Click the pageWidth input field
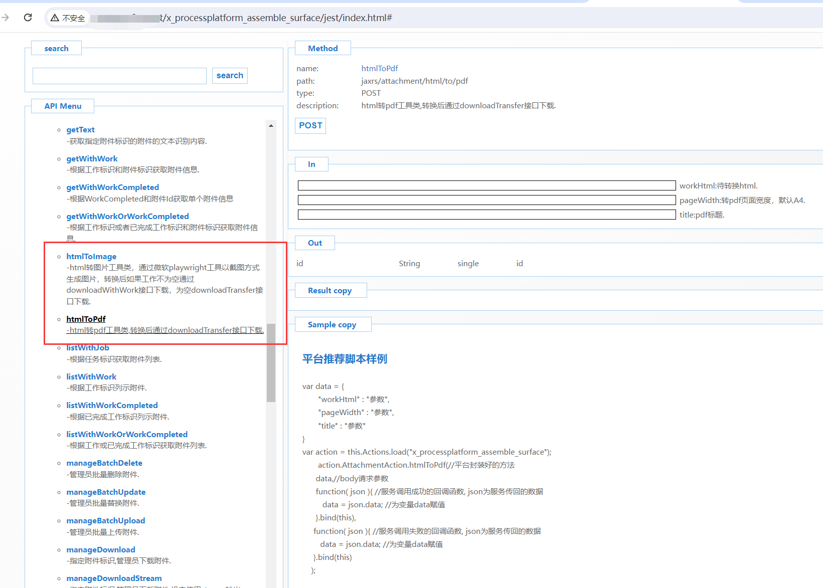The width and height of the screenshot is (823, 588). click(x=486, y=200)
